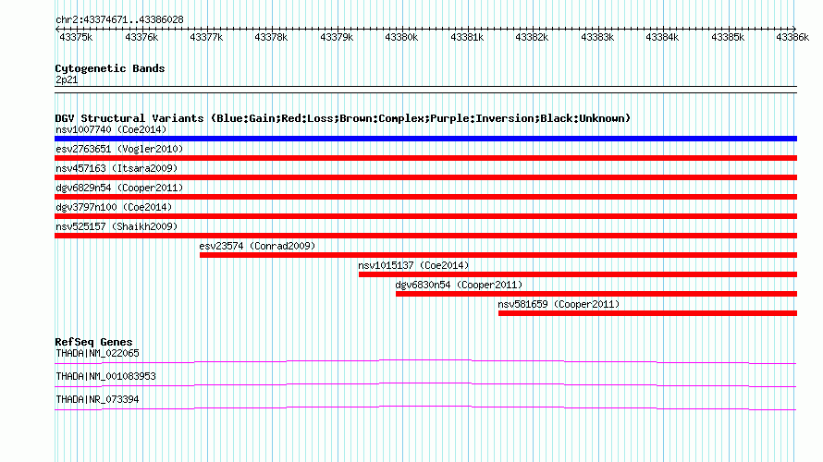This screenshot has height=462, width=823.
Task: Click the 43385k ruler tick label
Action: pyautogui.click(x=728, y=37)
